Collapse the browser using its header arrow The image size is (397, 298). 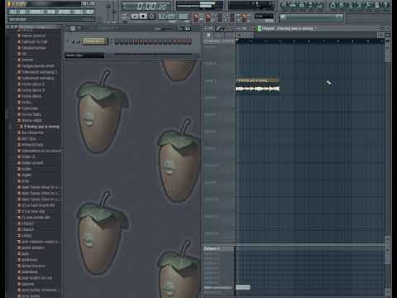pyautogui.click(x=8, y=26)
